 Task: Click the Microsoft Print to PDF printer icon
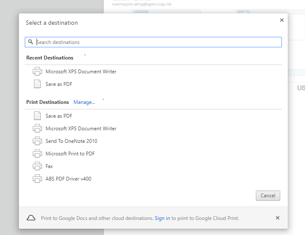(37, 154)
